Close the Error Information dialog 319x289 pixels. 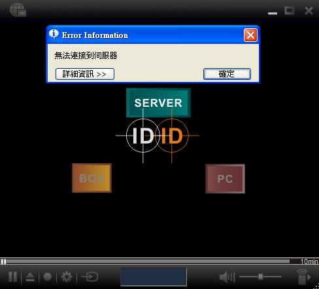(250, 35)
